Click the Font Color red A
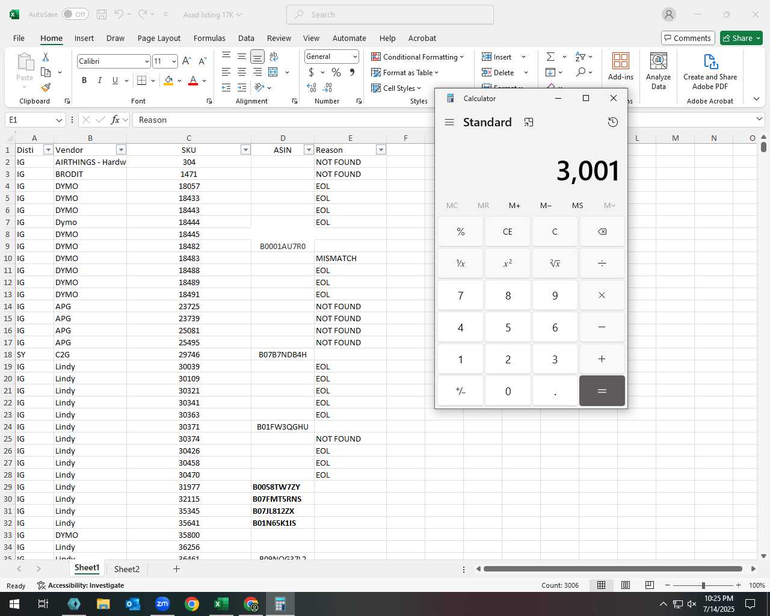 193,80
